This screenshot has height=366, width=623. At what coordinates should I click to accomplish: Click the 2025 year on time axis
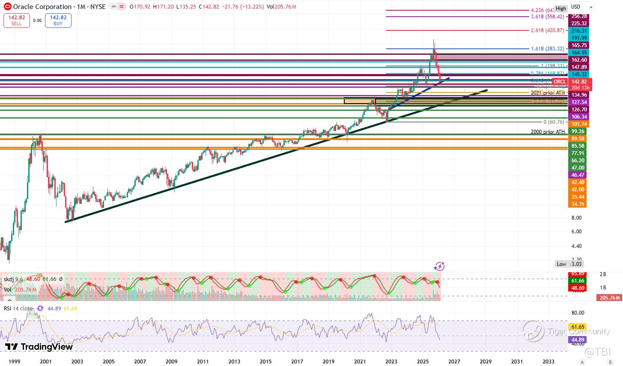(422, 362)
